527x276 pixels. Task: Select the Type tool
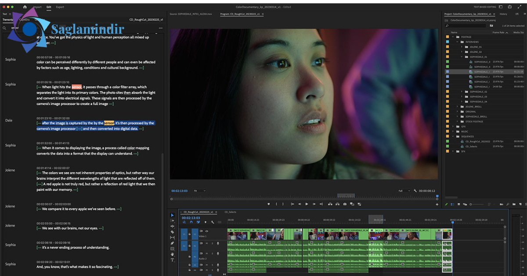(172, 260)
